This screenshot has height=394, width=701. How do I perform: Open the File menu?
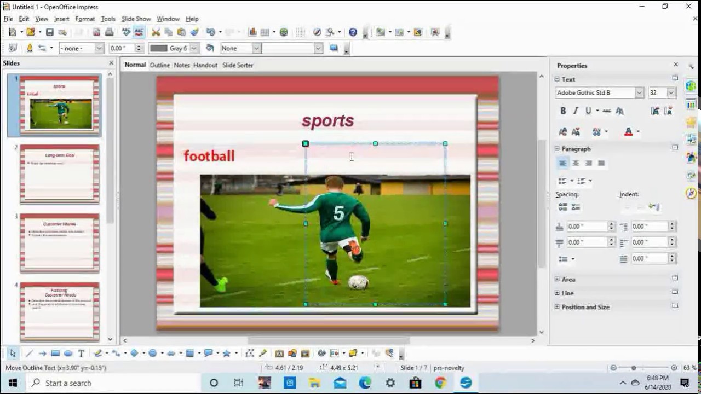8,19
